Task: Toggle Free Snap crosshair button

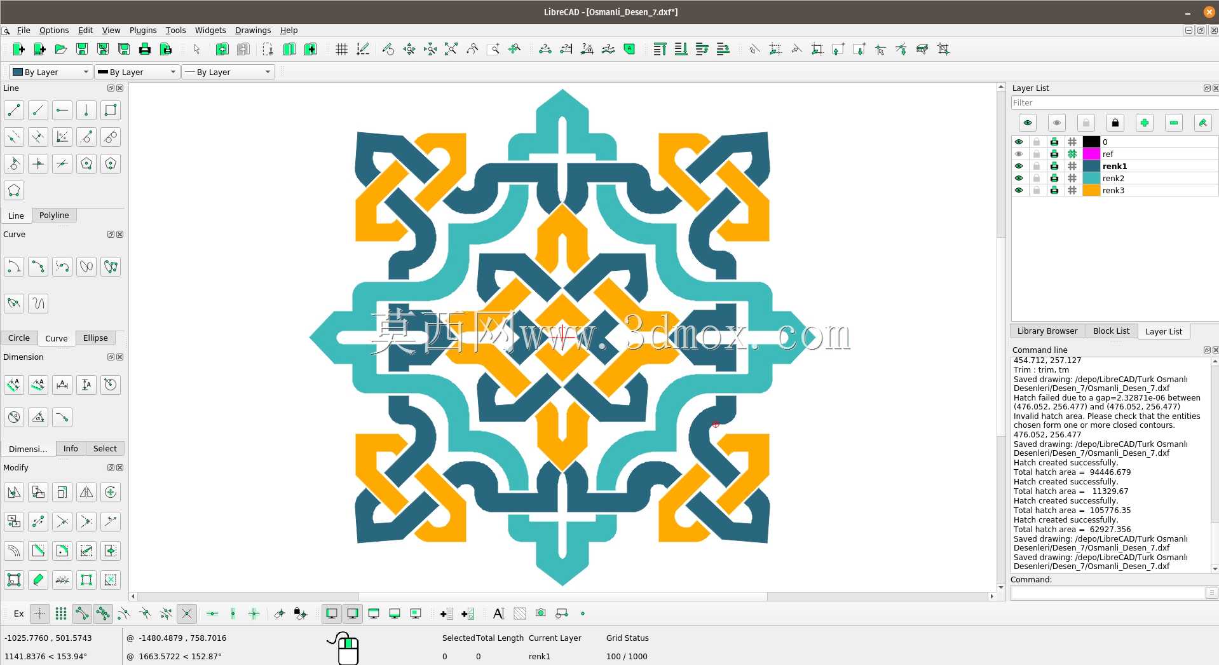Action: click(x=39, y=614)
